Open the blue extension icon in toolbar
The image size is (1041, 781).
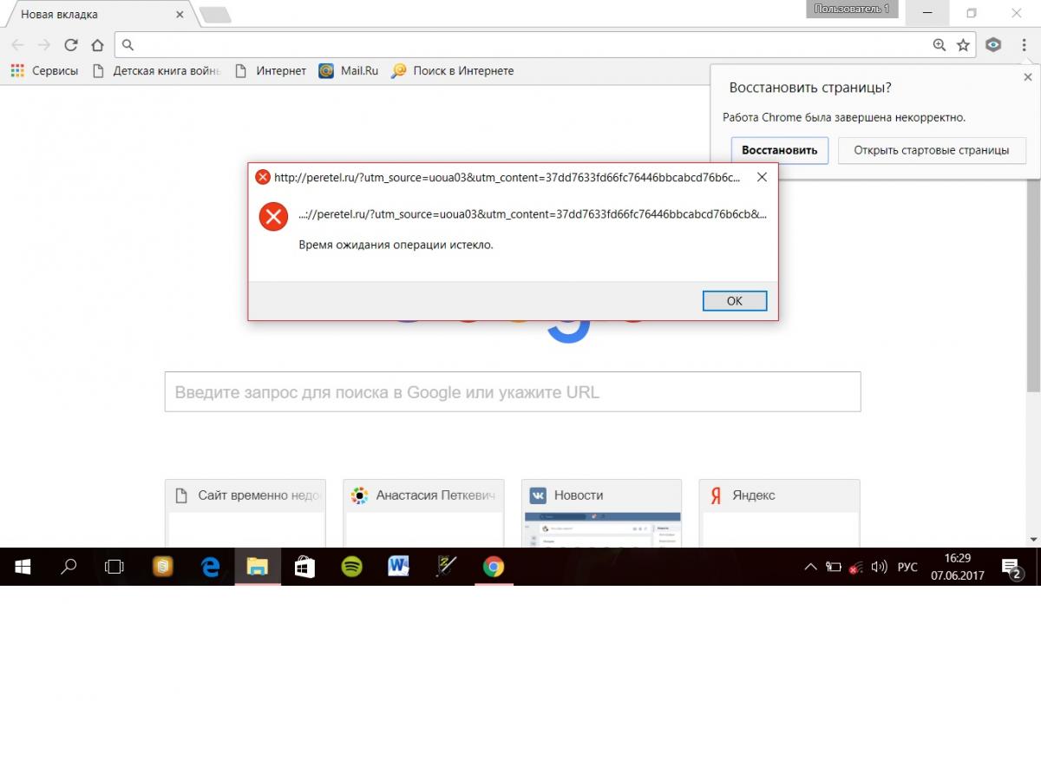pos(994,45)
